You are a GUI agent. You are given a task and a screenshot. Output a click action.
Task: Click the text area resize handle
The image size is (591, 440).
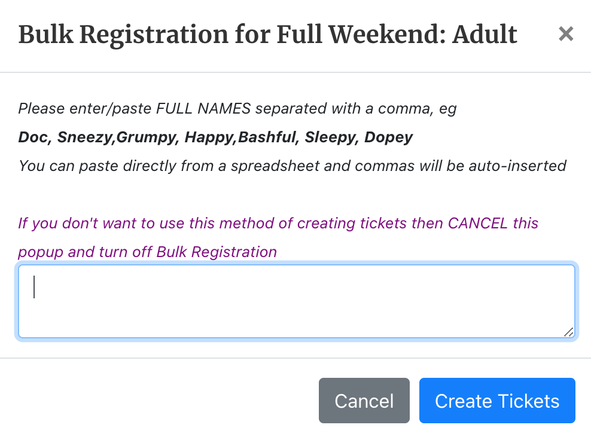[568, 332]
